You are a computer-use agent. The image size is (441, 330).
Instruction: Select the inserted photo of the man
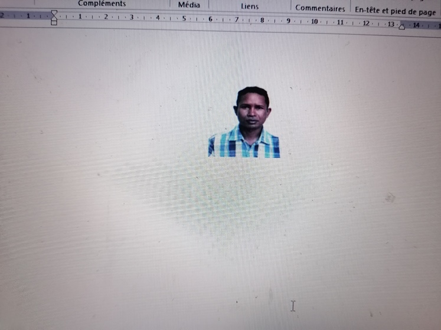coord(244,122)
